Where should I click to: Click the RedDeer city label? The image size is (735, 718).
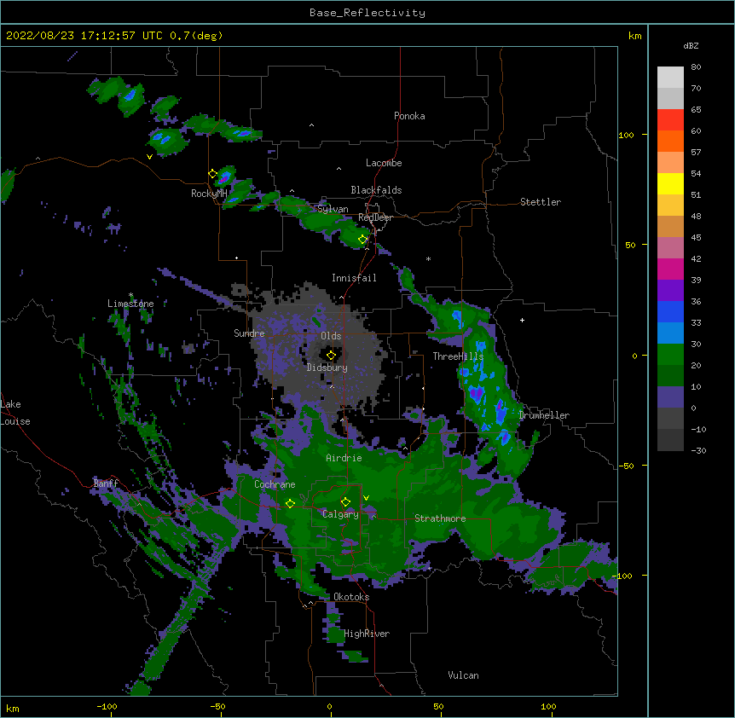pyautogui.click(x=375, y=217)
